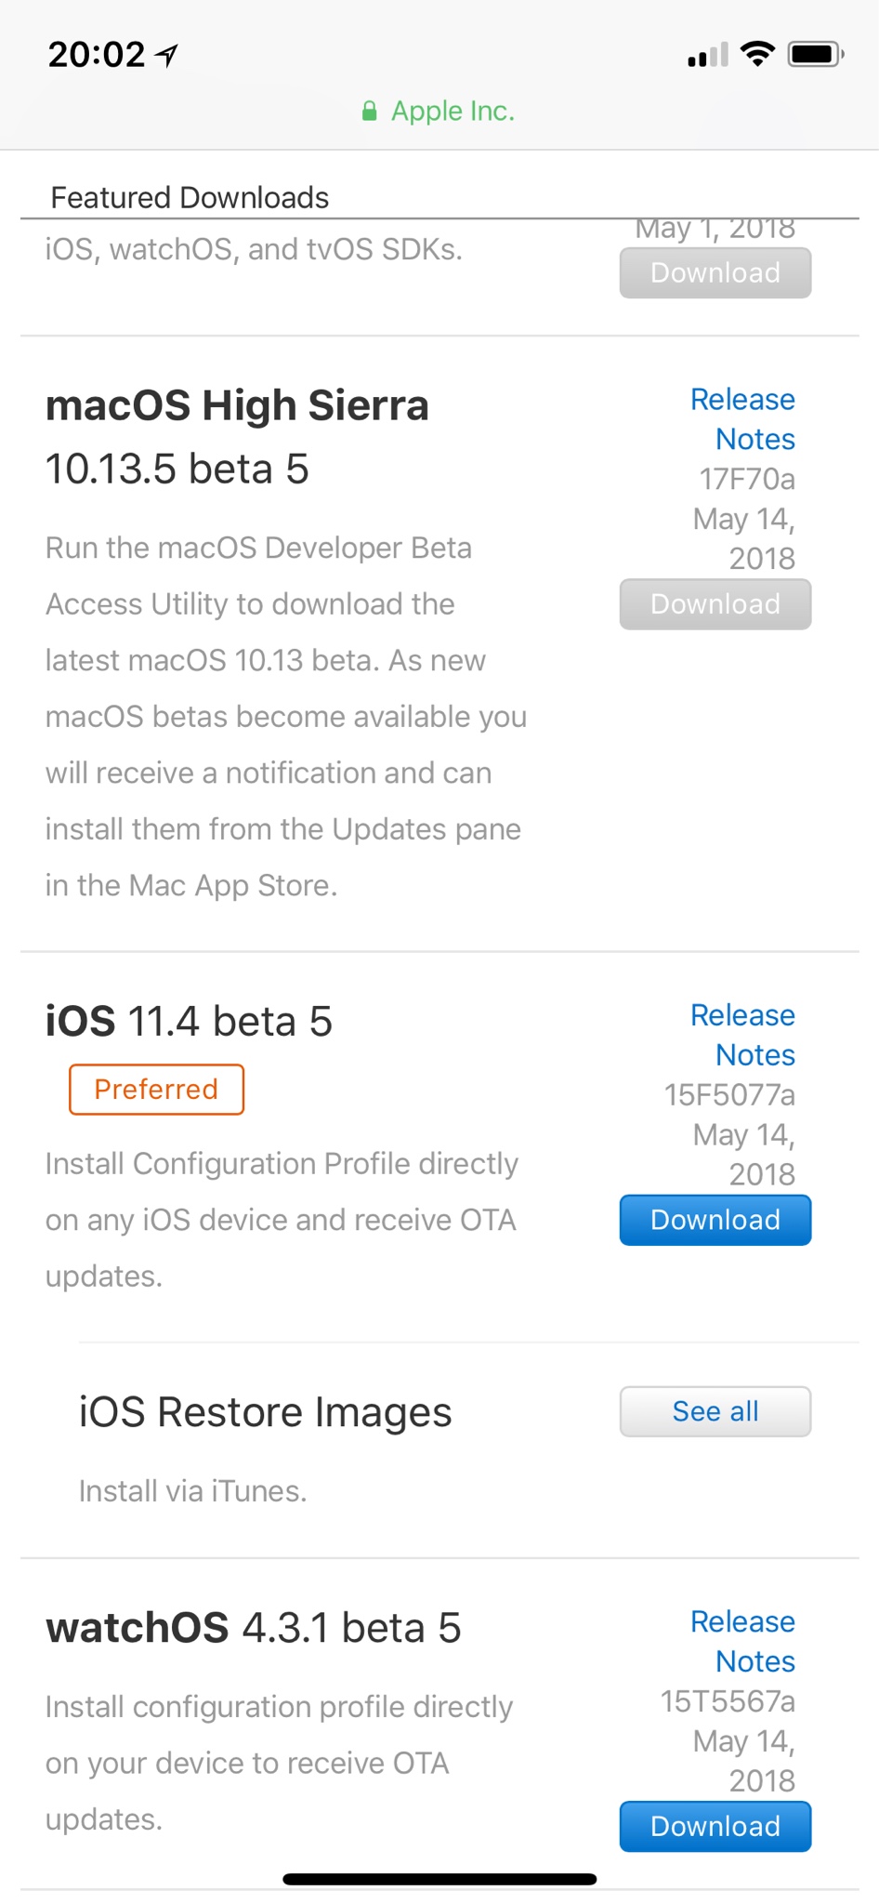879x1904 pixels.
Task: Tap the orange Preferred badge
Action: (156, 1089)
